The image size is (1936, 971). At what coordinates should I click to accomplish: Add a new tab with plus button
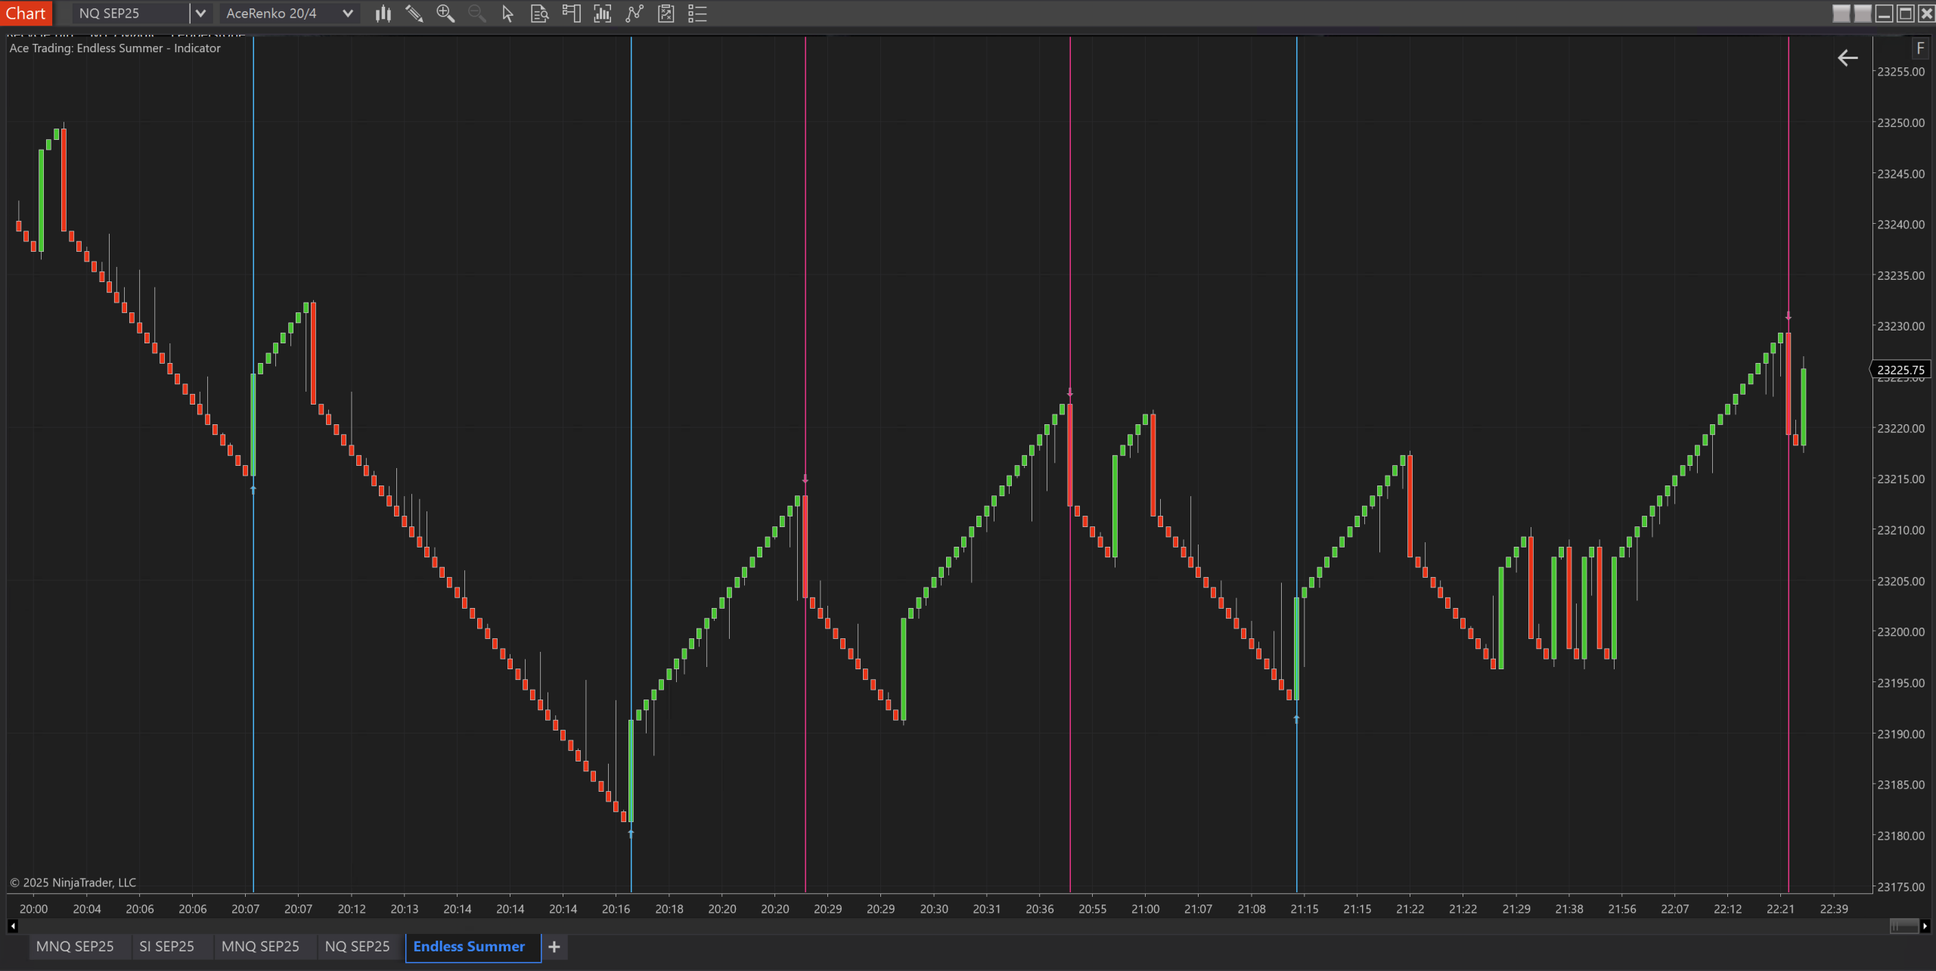coord(554,947)
